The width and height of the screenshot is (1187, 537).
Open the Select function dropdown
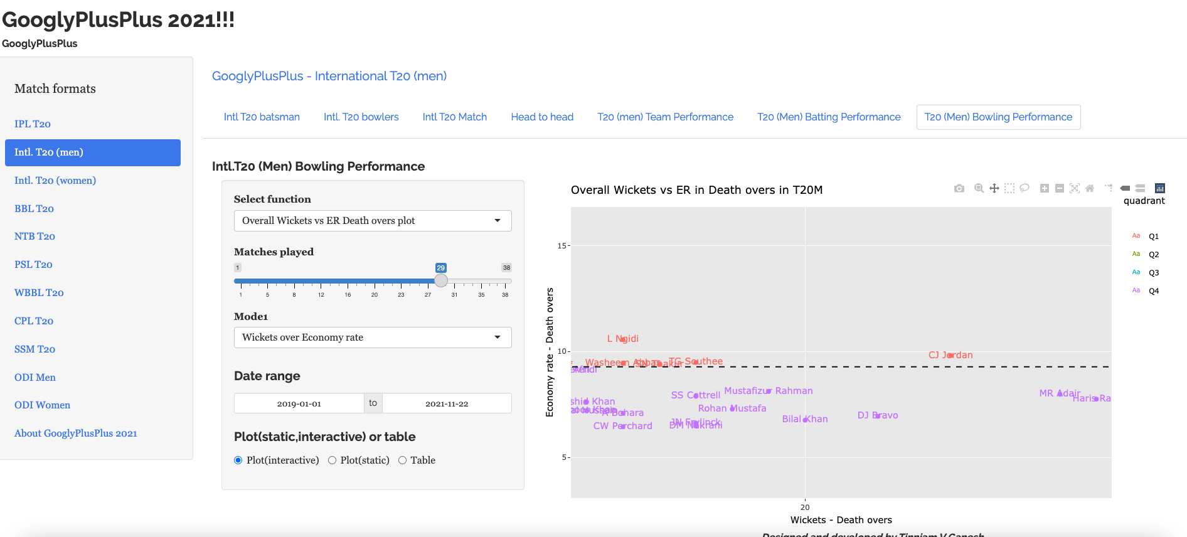click(x=373, y=221)
